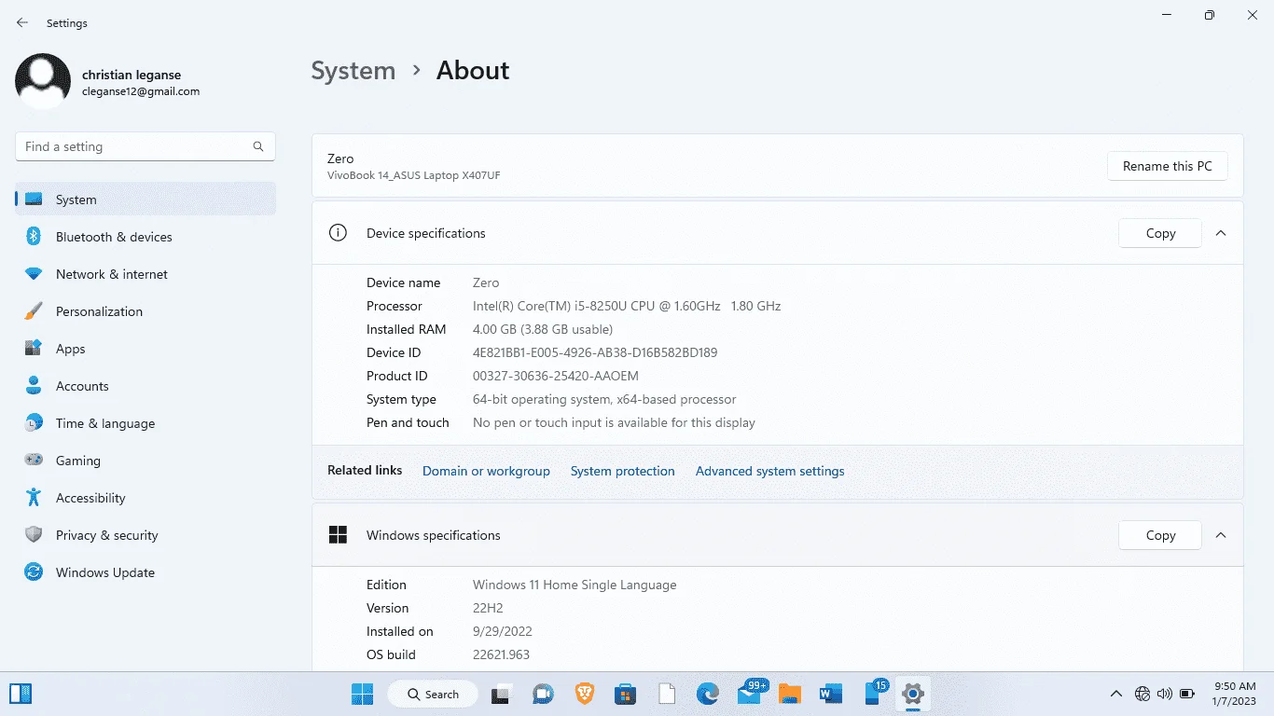Image resolution: width=1274 pixels, height=716 pixels.
Task: Open the System category in sidebar
Action: [145, 200]
